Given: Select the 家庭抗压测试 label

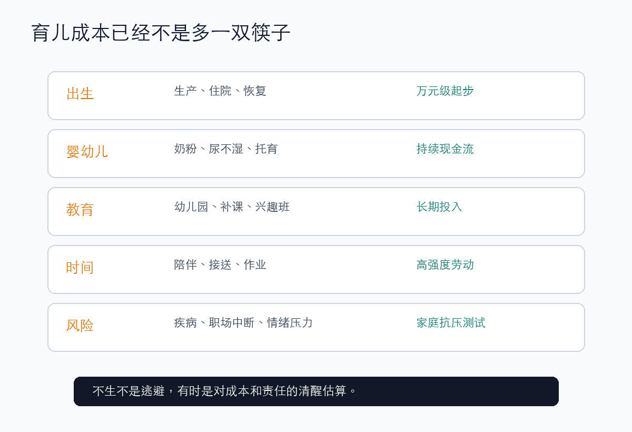Looking at the screenshot, I should coord(451,322).
